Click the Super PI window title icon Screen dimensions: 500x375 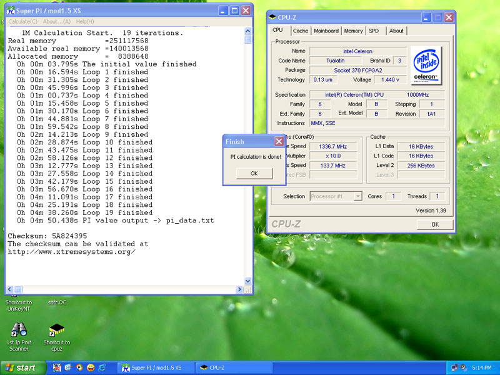pos(11,11)
